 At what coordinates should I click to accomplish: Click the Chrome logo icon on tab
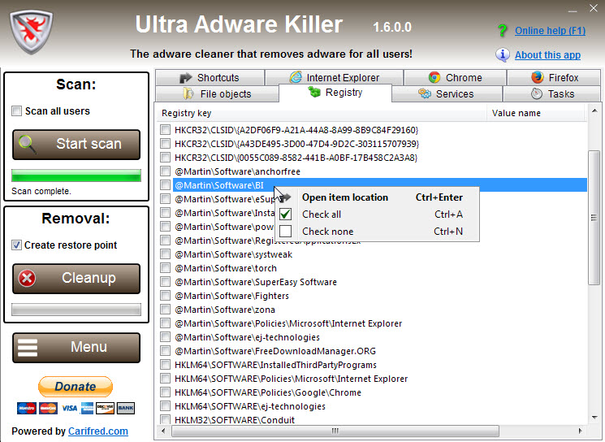(434, 77)
